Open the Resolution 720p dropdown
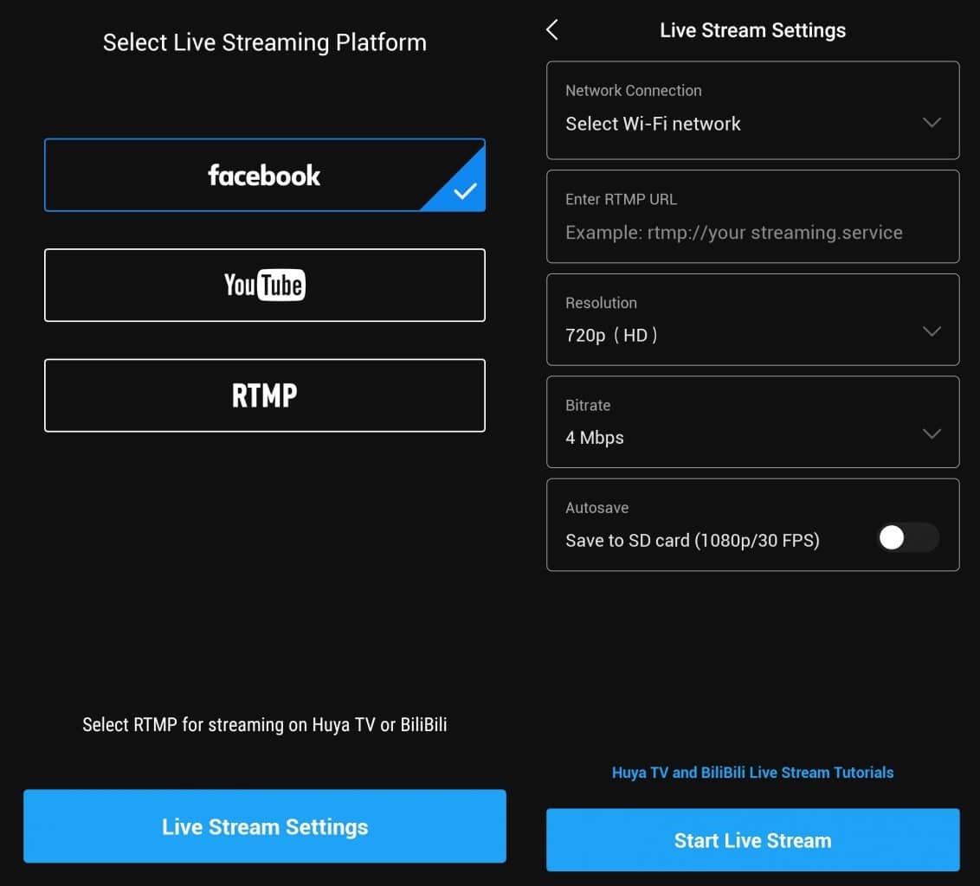Viewport: 980px width, 886px height. 752,319
